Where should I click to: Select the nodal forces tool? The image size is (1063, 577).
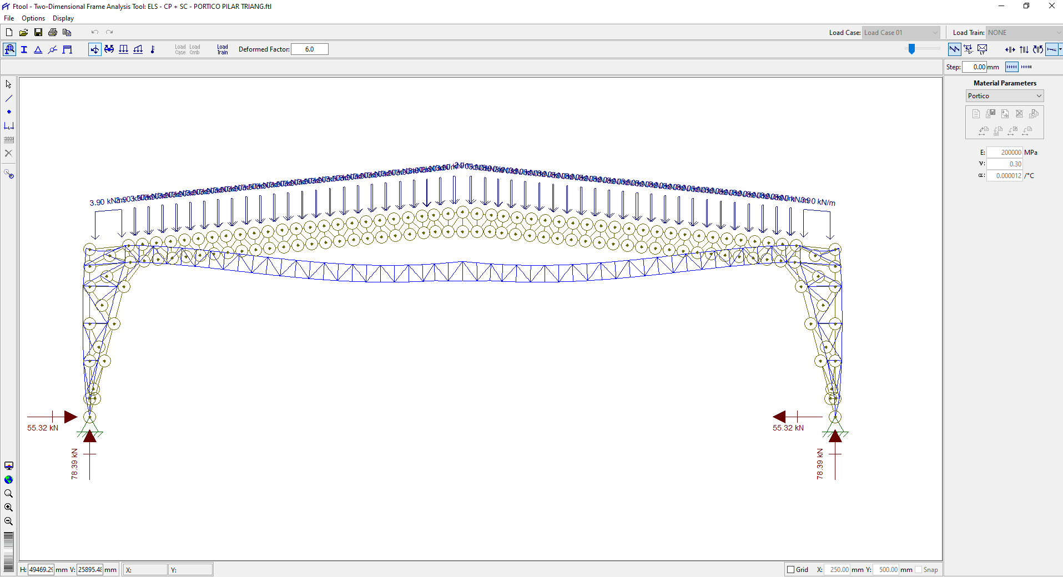coord(95,49)
